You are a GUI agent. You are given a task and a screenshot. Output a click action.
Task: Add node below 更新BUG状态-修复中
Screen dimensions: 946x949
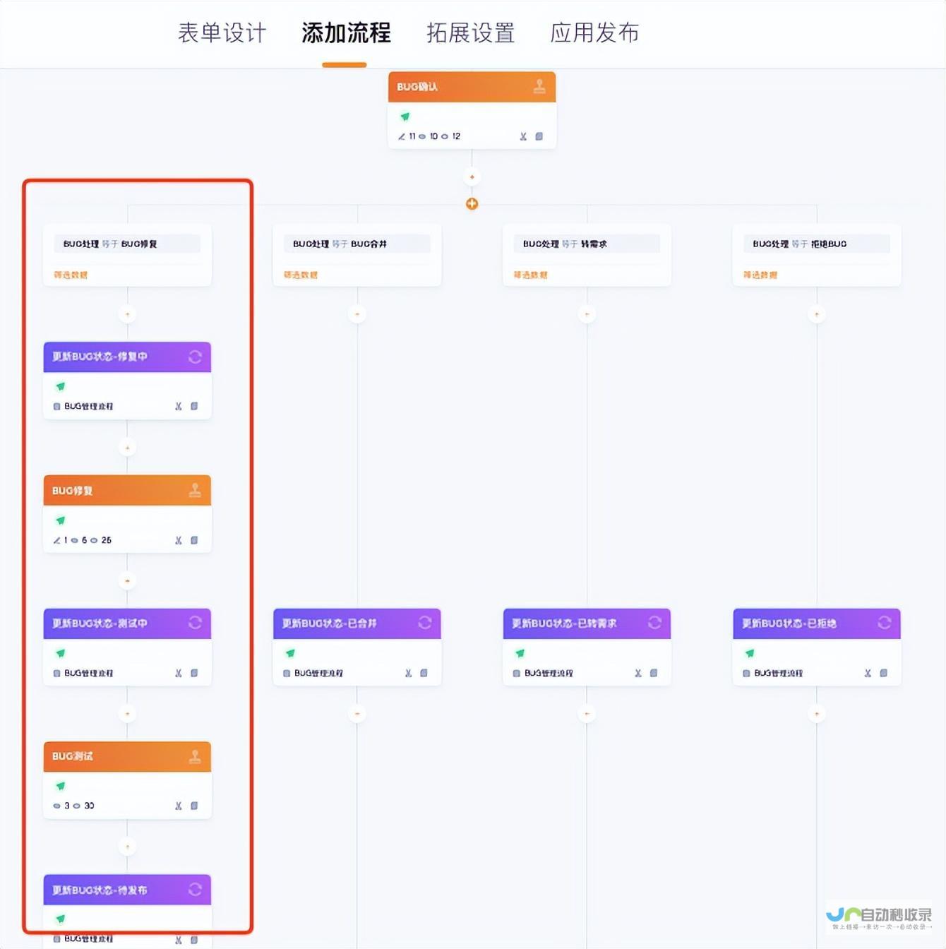(127, 448)
